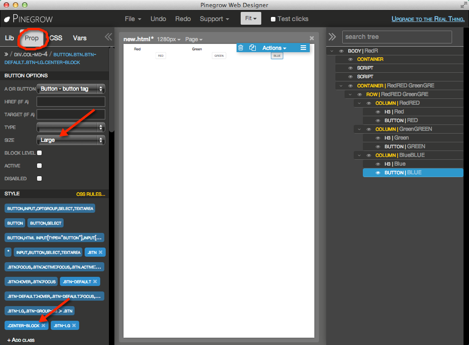Screen dimensions: 469x345
Task: Open Upgrade to the Real Thing link
Action: [428, 19]
